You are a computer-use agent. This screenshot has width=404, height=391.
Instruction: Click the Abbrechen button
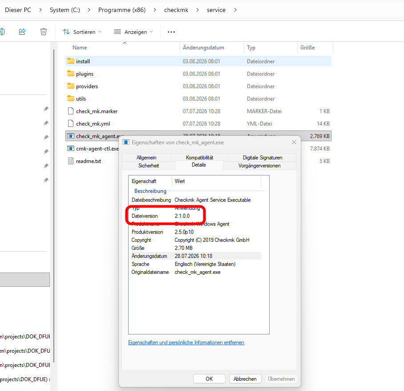click(245, 379)
